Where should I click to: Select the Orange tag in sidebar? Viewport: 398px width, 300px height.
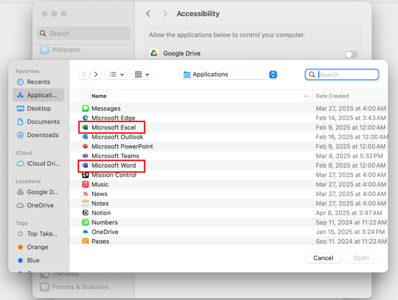pos(37,247)
